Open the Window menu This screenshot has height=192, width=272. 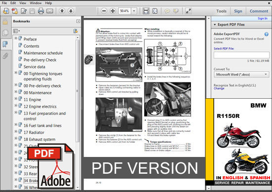click(36, 3)
